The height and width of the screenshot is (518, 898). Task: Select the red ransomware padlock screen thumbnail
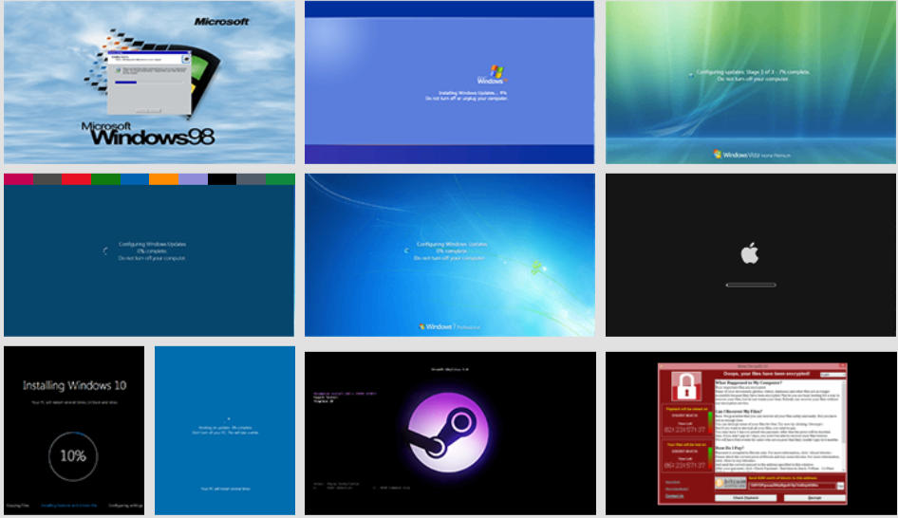(751, 434)
